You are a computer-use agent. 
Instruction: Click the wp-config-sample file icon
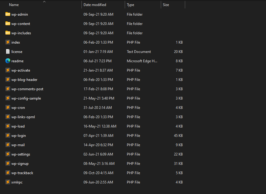(8, 98)
